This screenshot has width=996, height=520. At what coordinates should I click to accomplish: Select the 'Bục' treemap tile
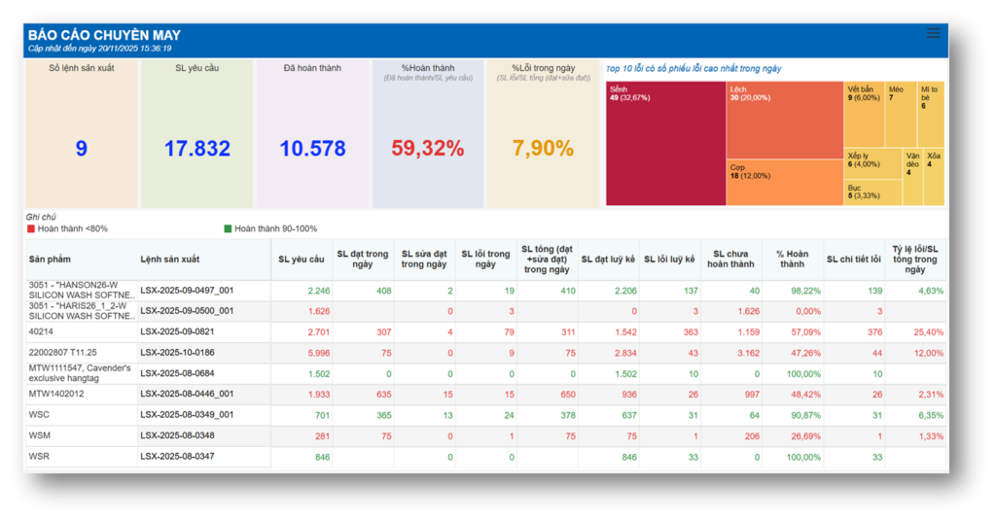[872, 192]
